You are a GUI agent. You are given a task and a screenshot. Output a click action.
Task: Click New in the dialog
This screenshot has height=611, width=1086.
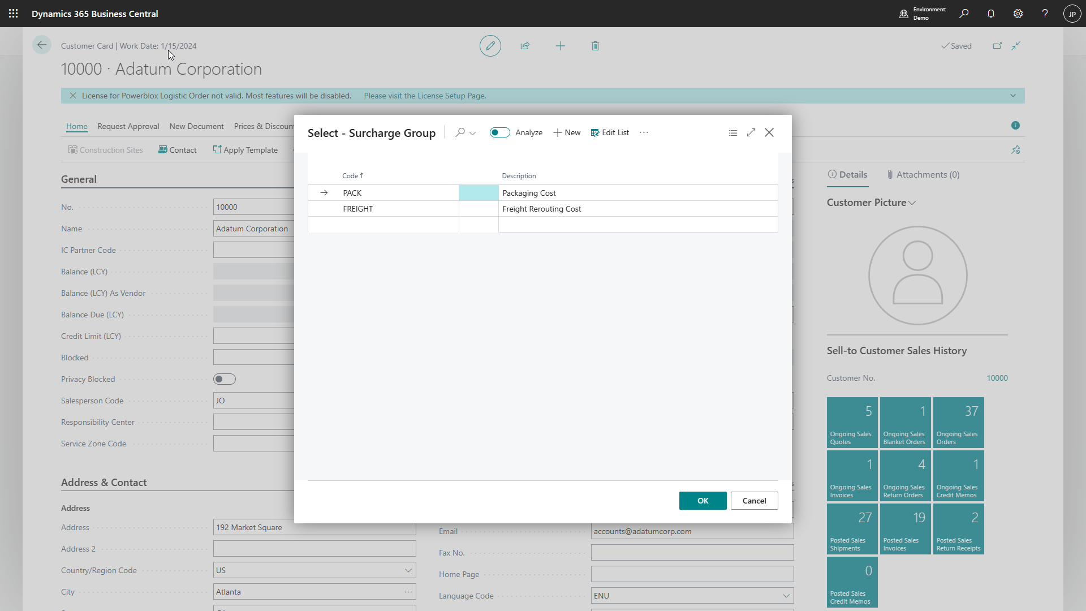567,132
